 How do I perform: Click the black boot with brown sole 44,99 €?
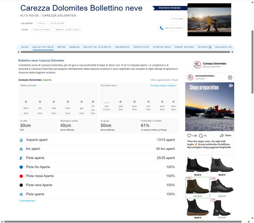pos(198,208)
